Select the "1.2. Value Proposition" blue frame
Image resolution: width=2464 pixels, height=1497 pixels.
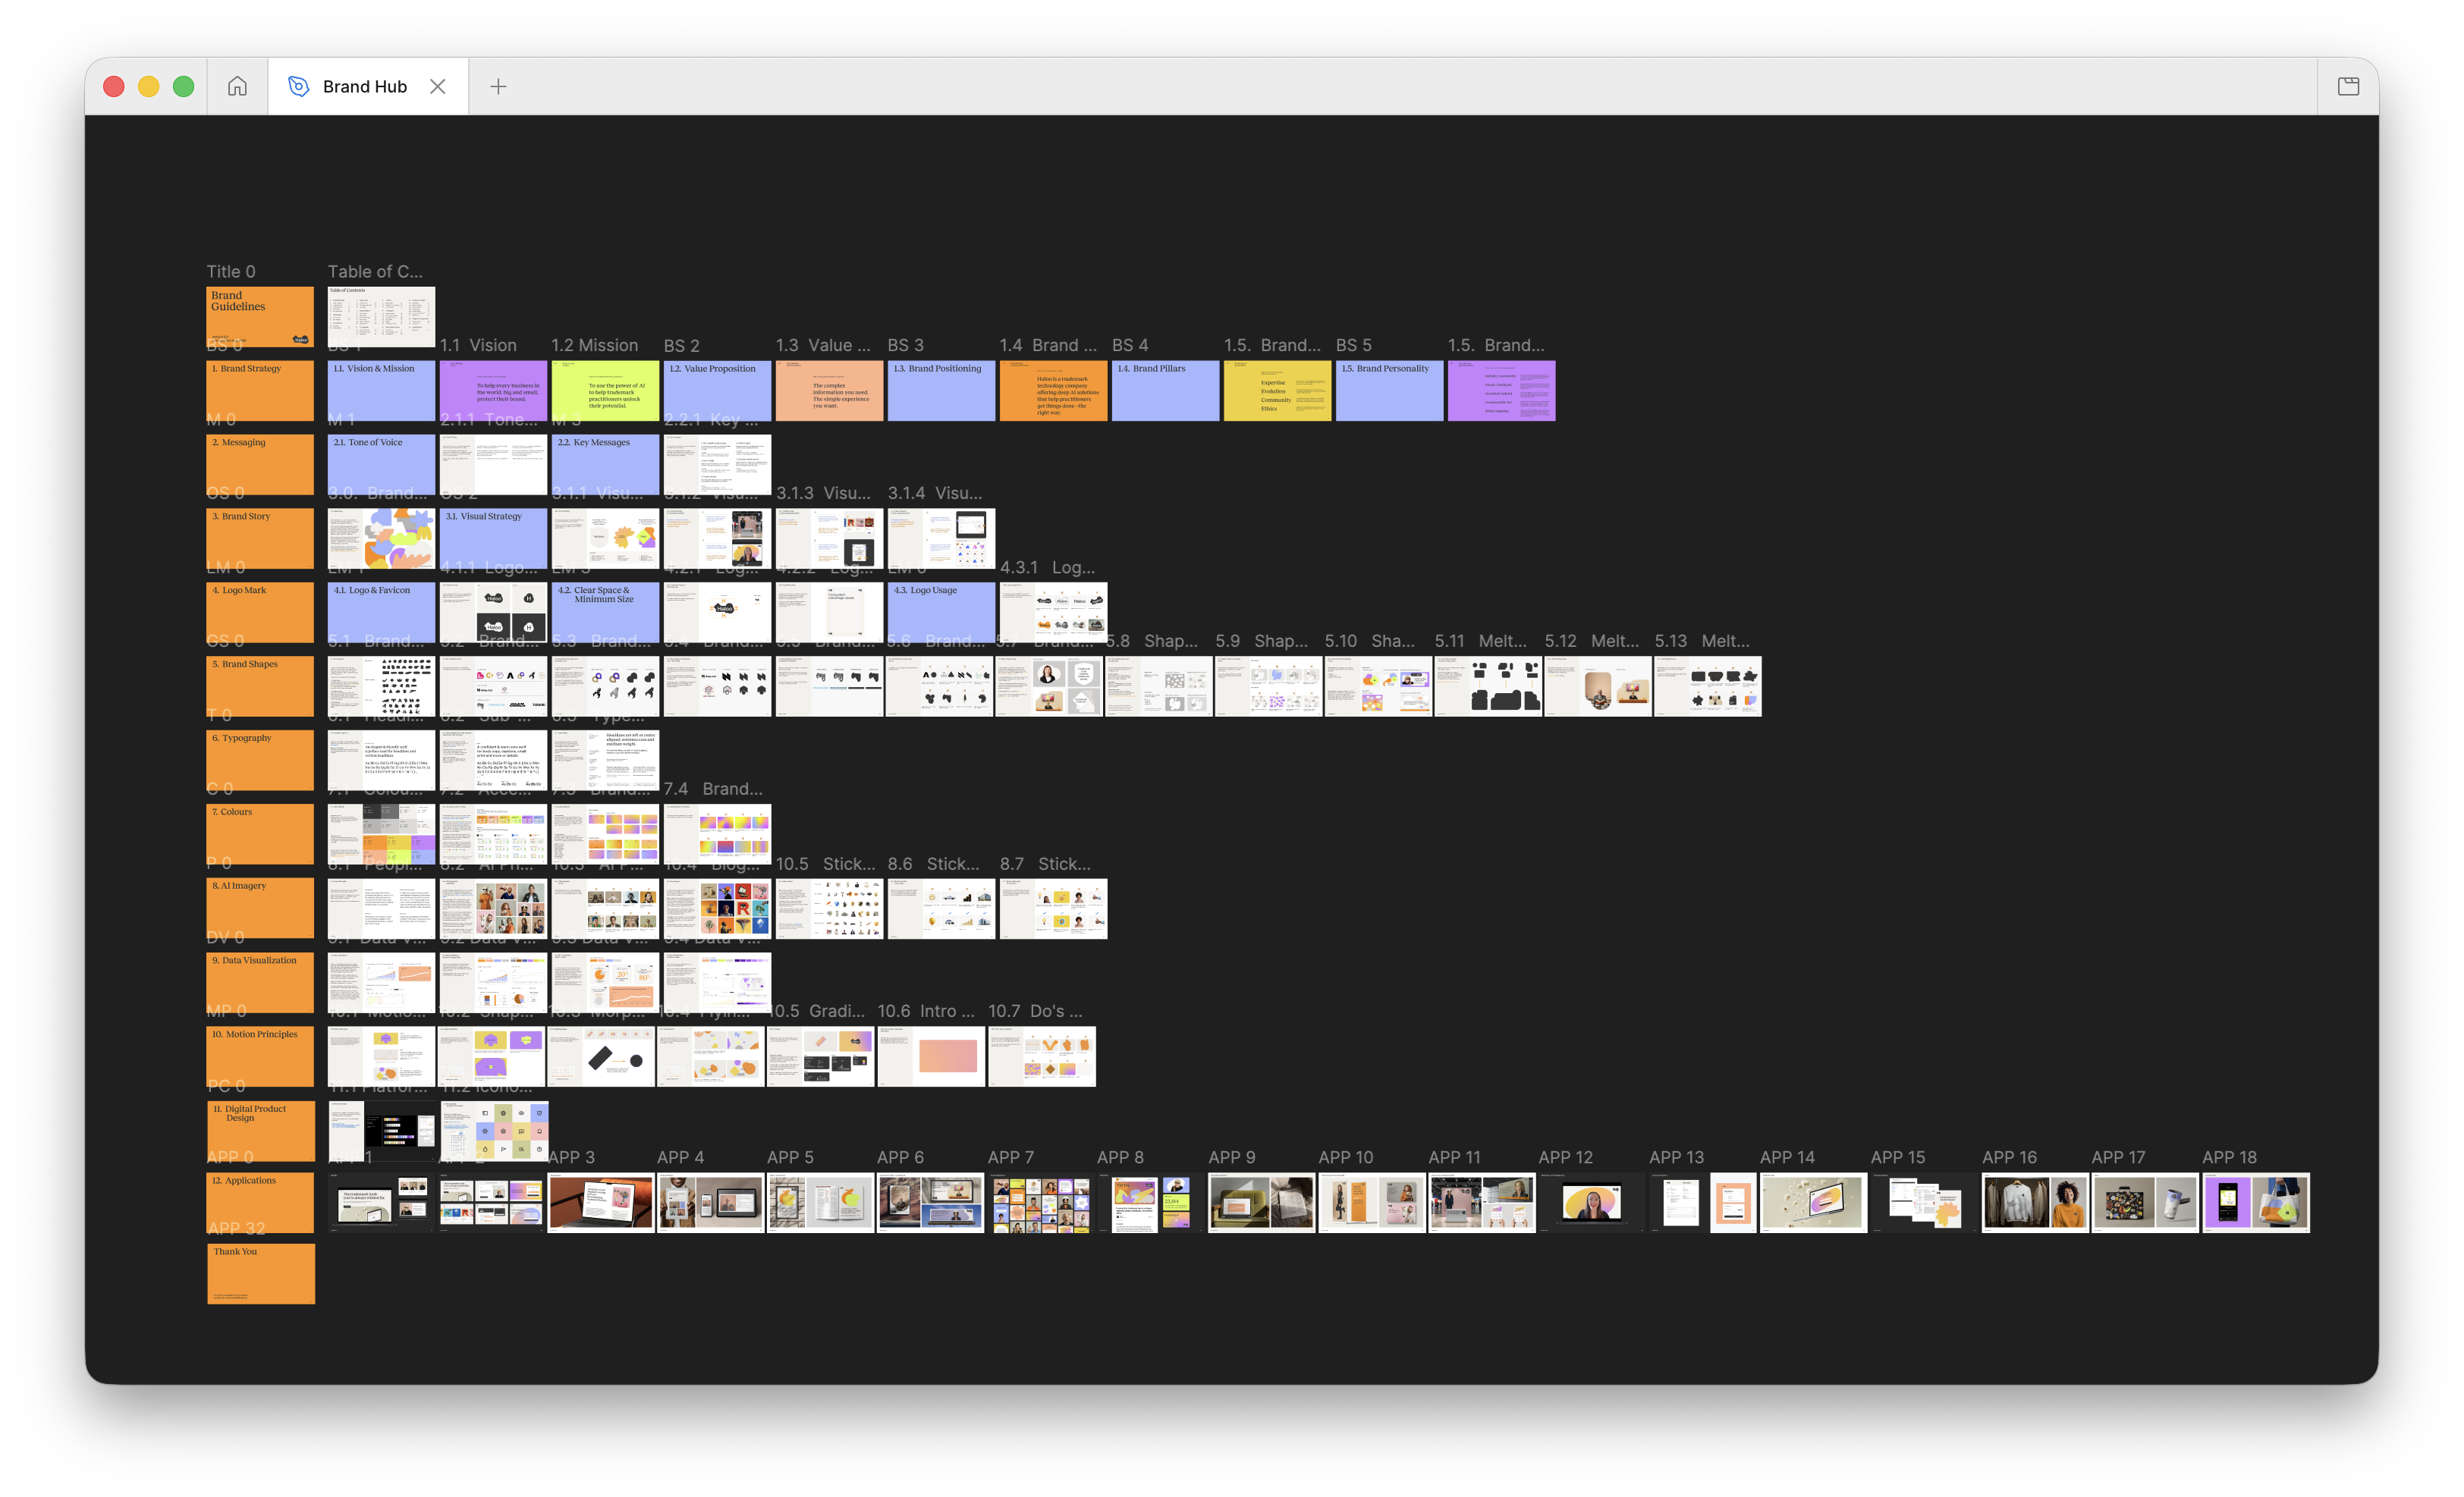tap(717, 391)
